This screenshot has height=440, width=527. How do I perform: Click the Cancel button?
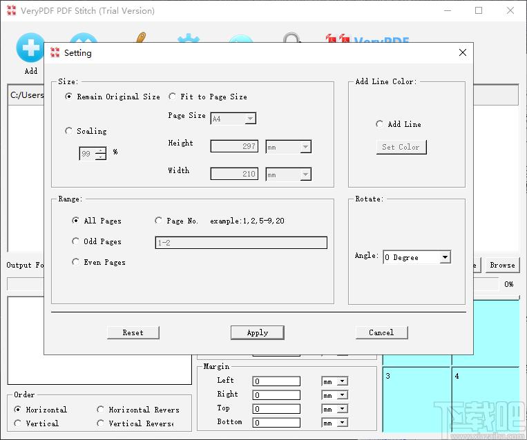tap(382, 332)
